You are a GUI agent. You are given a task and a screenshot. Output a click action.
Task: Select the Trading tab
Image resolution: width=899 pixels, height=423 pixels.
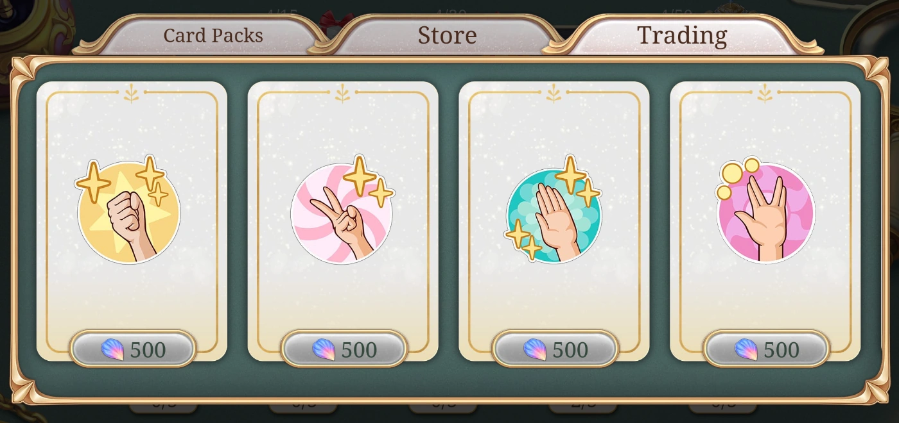coord(682,35)
